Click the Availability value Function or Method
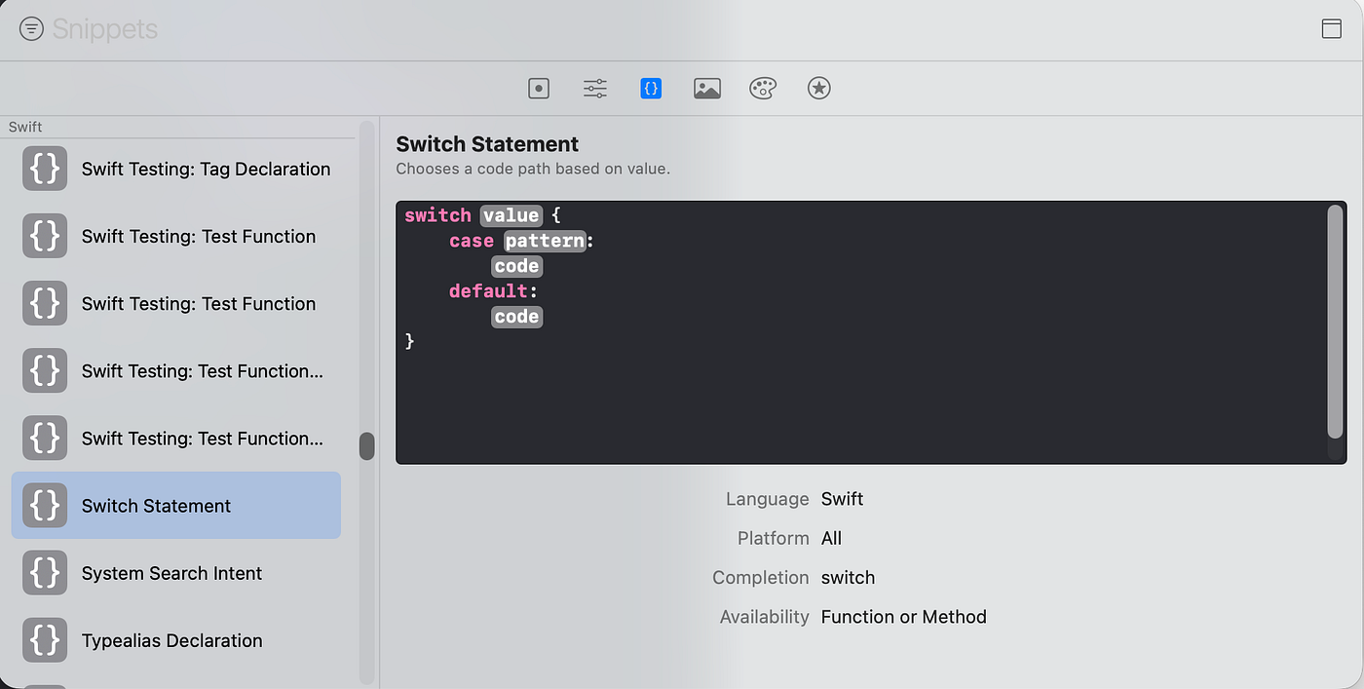The width and height of the screenshot is (1364, 689). click(904, 617)
